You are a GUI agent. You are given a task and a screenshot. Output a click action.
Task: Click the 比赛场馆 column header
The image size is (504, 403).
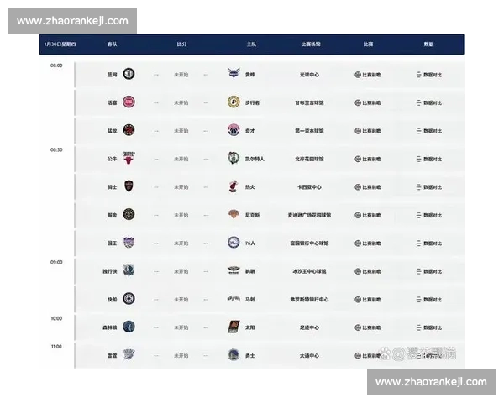311,43
